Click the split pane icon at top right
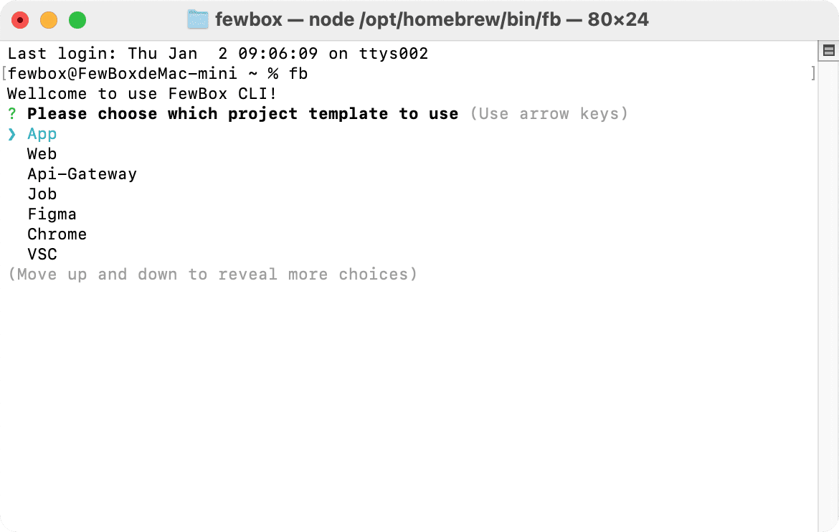Viewport: 839px width, 532px height. point(828,50)
